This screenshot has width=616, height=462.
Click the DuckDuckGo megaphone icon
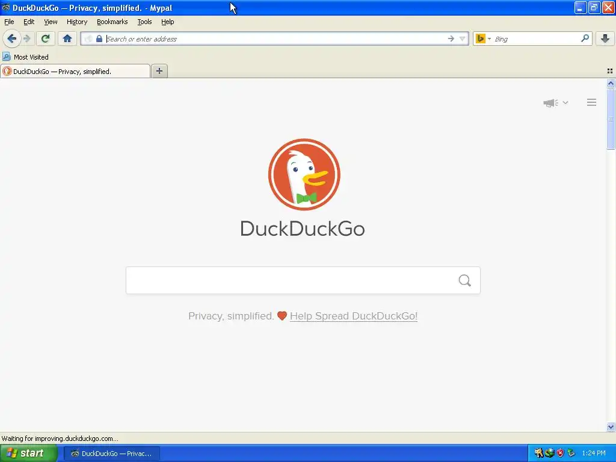(550, 103)
